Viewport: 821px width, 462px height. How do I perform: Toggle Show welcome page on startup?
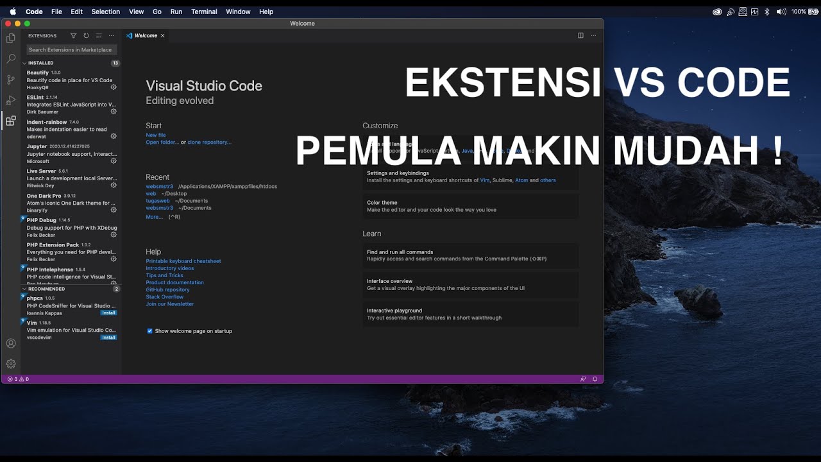coord(150,331)
